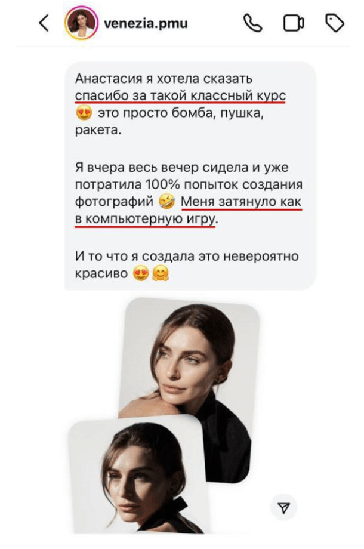
Task: Select the message starting with Анастасия
Action: coord(190,176)
